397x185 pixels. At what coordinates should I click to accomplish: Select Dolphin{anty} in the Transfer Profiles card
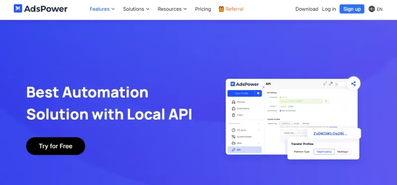tap(324, 152)
